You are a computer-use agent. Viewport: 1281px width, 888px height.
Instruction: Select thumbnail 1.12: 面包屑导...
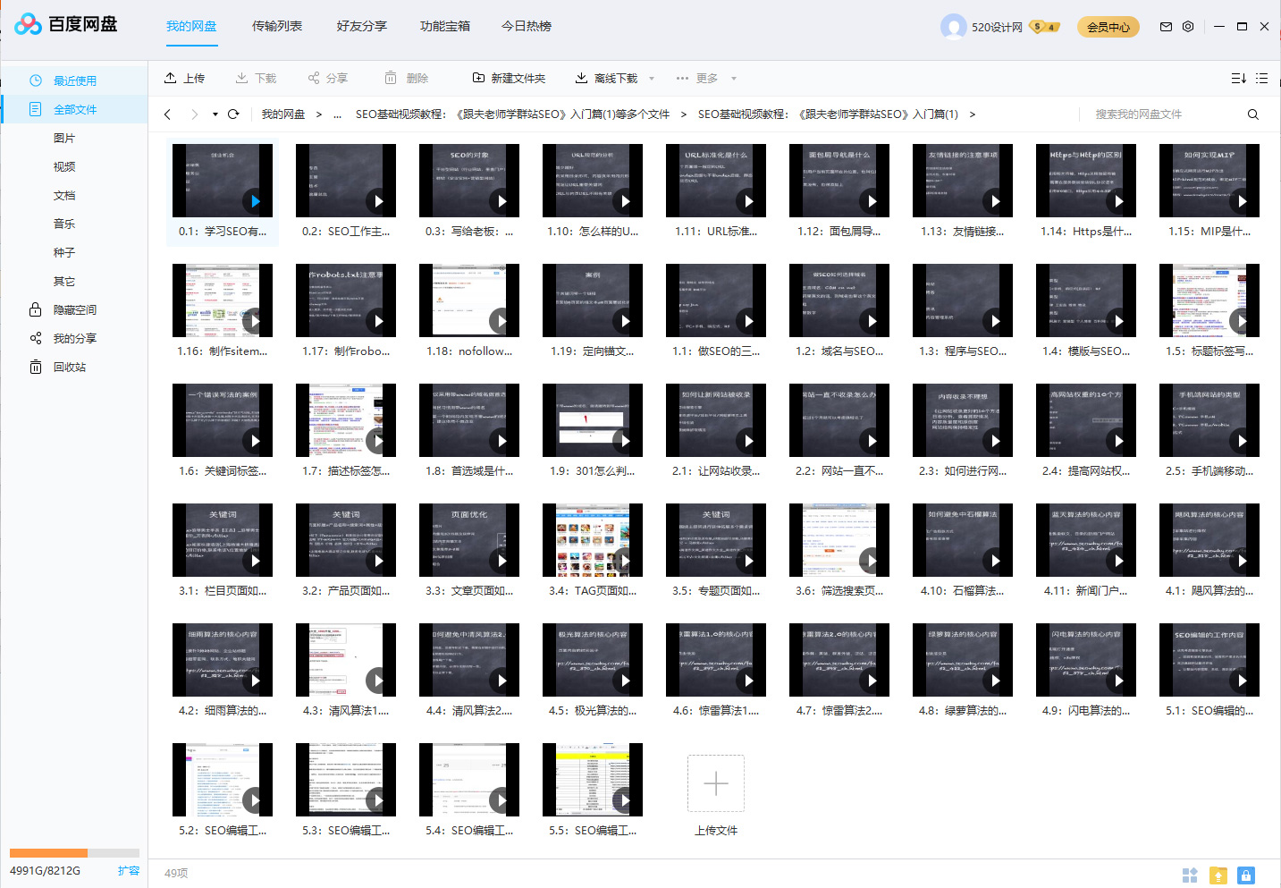pos(839,181)
